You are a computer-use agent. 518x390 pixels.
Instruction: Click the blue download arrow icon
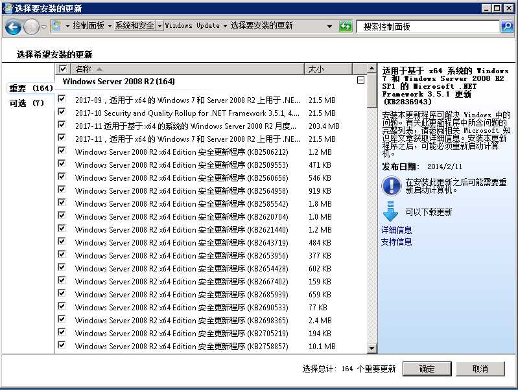pyautogui.click(x=390, y=211)
